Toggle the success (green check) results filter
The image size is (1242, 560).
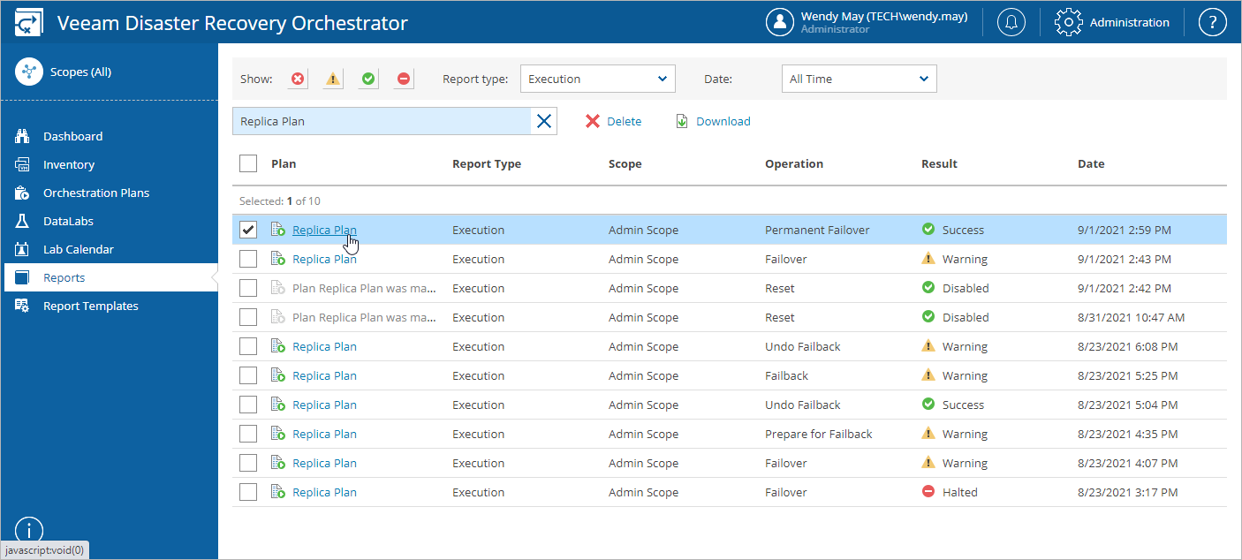point(368,79)
